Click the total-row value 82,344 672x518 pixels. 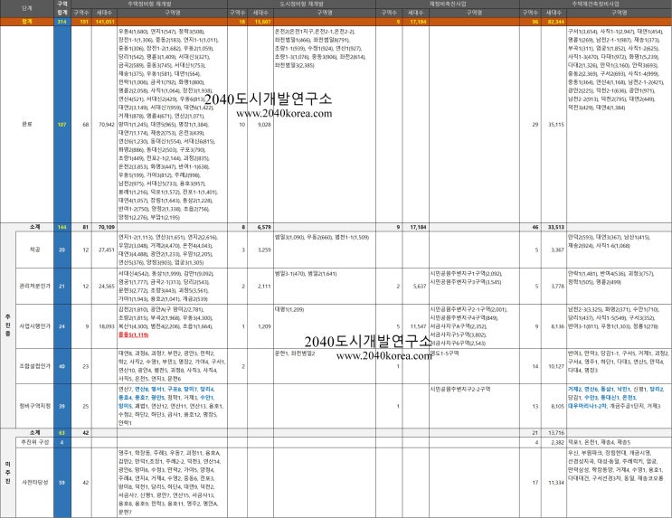[556, 22]
